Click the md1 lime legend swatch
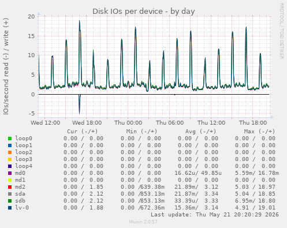Viewport: 287px width, 228px height. [10, 180]
